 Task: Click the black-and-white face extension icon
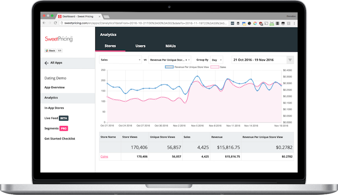[283, 23]
